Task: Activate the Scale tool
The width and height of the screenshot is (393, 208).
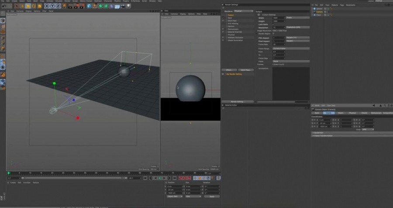Action: (x=28, y=6)
